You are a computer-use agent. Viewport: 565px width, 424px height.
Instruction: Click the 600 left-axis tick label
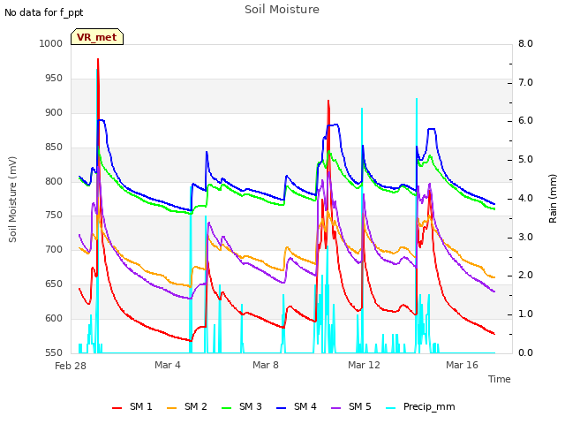[54, 318]
